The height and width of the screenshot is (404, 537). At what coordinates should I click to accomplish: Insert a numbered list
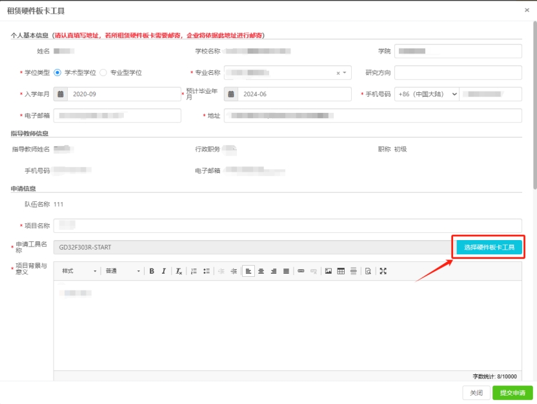coord(194,271)
